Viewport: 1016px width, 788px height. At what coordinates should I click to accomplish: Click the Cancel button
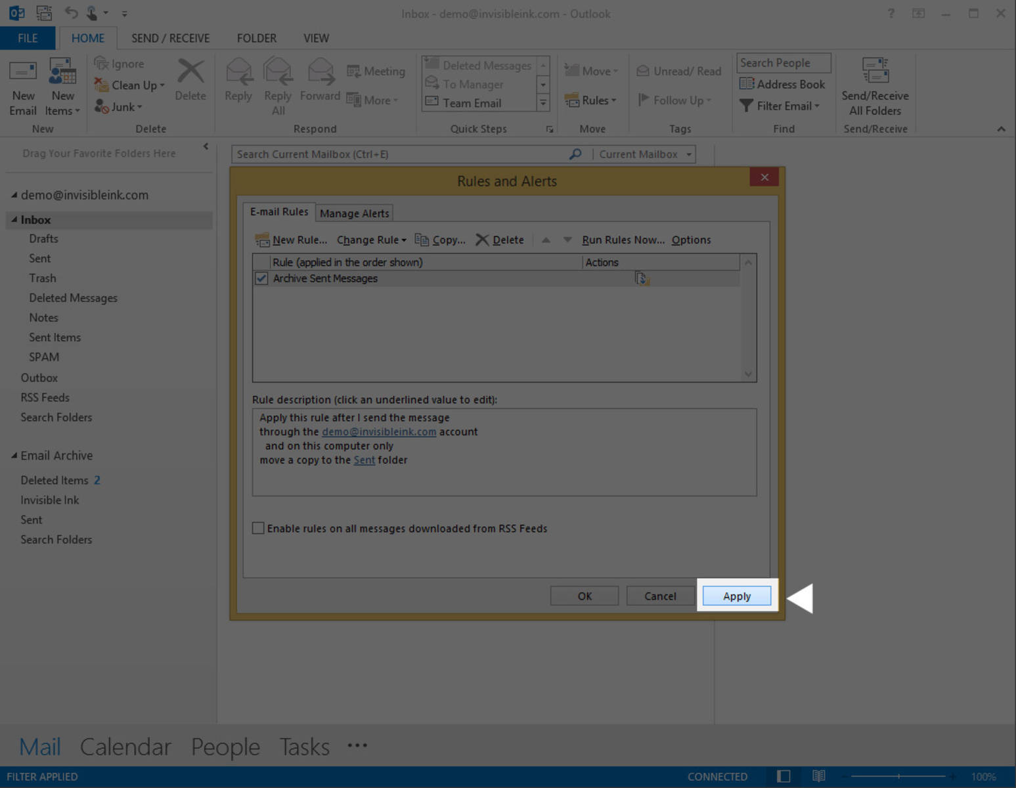(660, 596)
